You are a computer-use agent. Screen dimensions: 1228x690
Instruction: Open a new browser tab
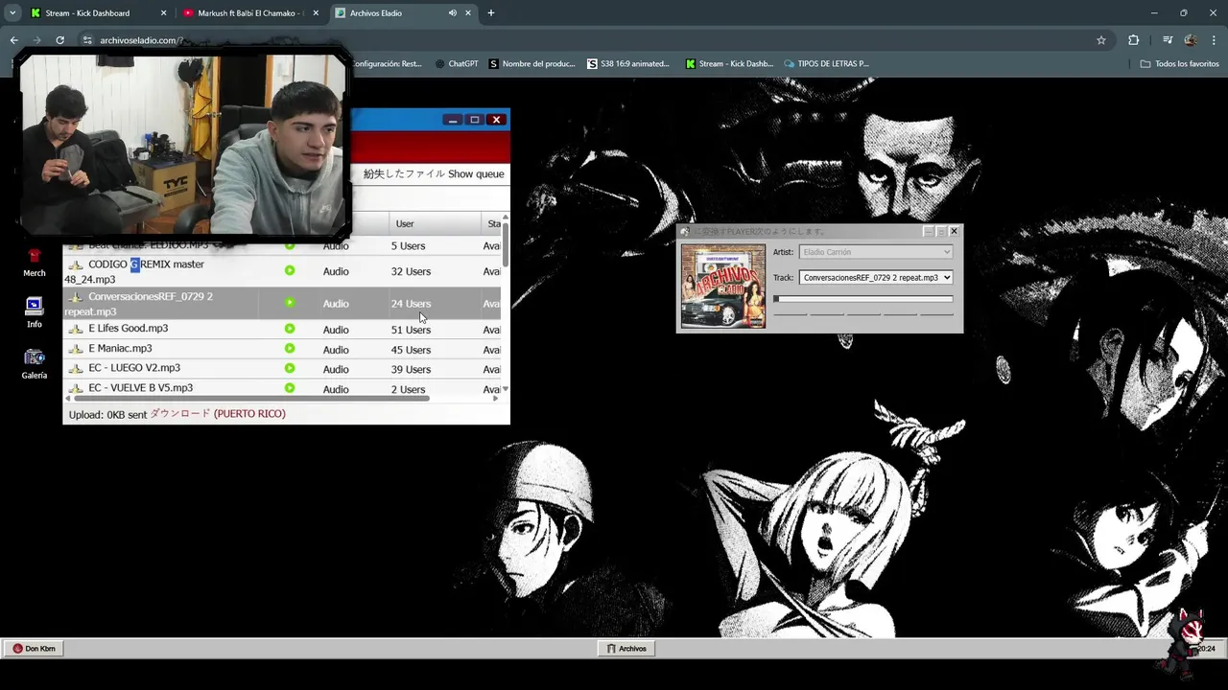tap(491, 13)
